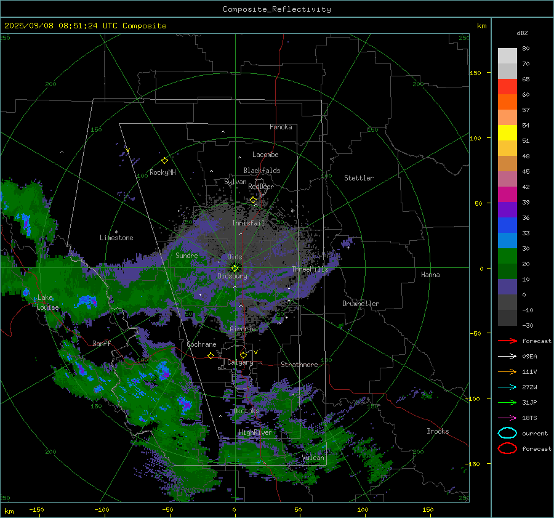Select the white 09EA arrow in the legend
This screenshot has height=518, width=554.
tap(507, 357)
